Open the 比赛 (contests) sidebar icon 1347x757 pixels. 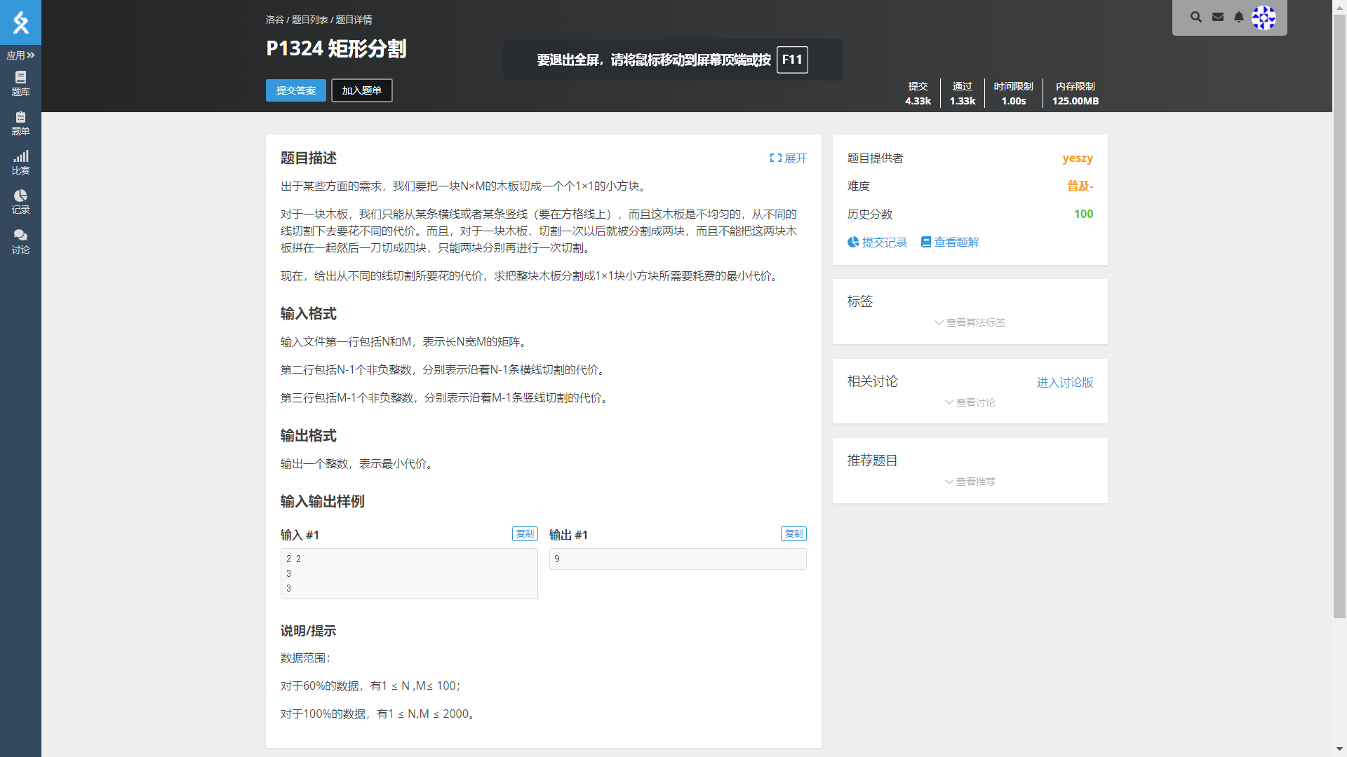20,162
